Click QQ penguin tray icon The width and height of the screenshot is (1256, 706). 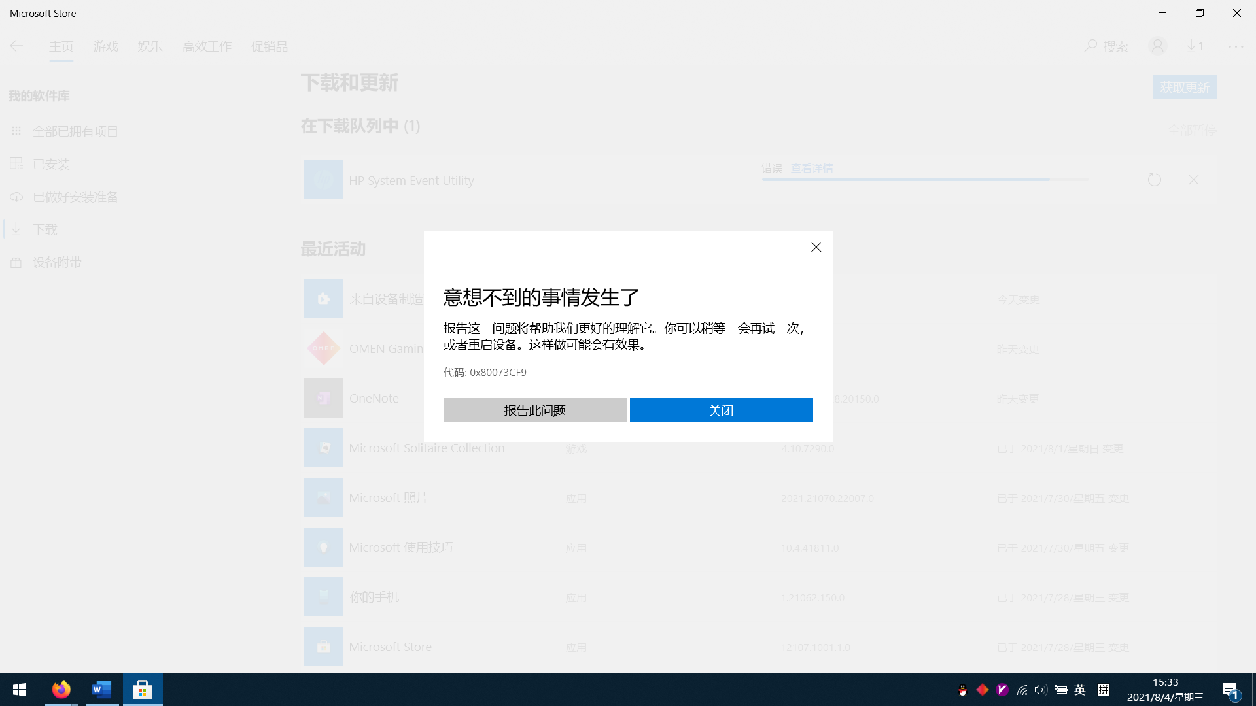962,690
